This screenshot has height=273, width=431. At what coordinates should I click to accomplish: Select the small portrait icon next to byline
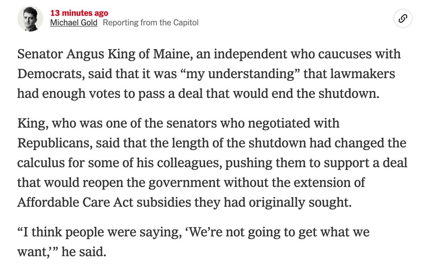(x=29, y=19)
